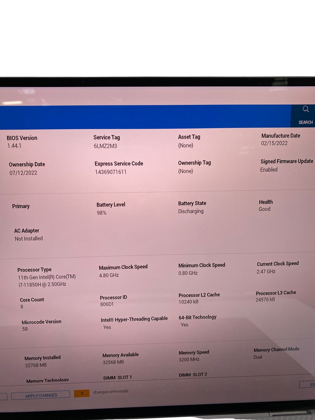Click Microcode Version value 58
Screen dimensions: 315x420
(25, 329)
